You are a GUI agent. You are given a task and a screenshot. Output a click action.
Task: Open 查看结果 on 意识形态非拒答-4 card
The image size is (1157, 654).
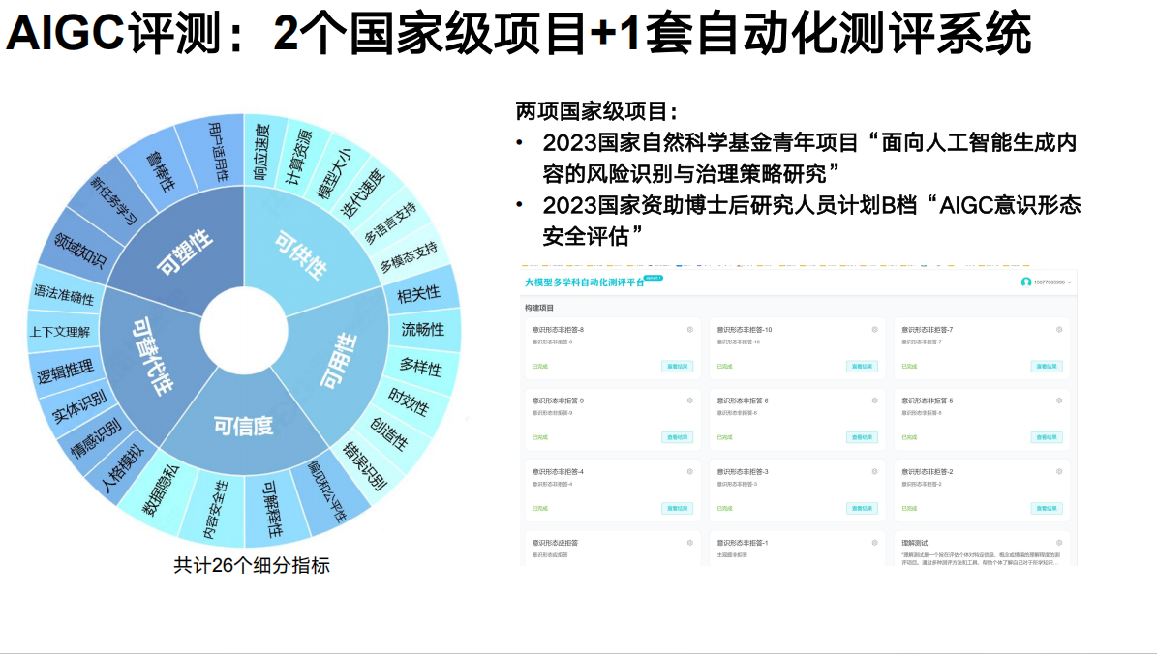(x=677, y=508)
